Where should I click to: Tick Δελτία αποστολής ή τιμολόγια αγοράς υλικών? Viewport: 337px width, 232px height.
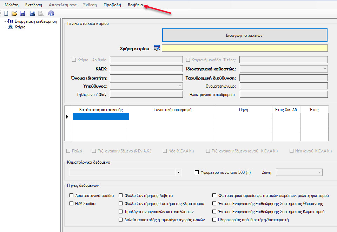pyautogui.click(x=120, y=219)
